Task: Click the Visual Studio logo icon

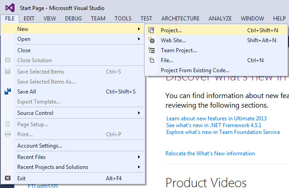Action: (10, 8)
